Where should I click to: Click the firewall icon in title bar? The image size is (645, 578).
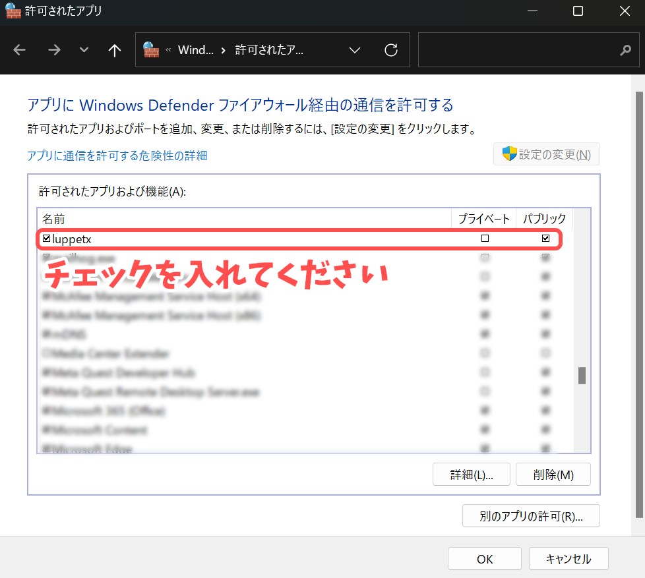click(x=13, y=11)
